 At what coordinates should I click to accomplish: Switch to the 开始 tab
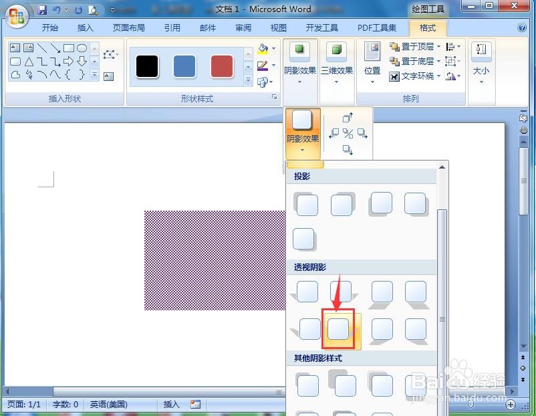(50, 27)
